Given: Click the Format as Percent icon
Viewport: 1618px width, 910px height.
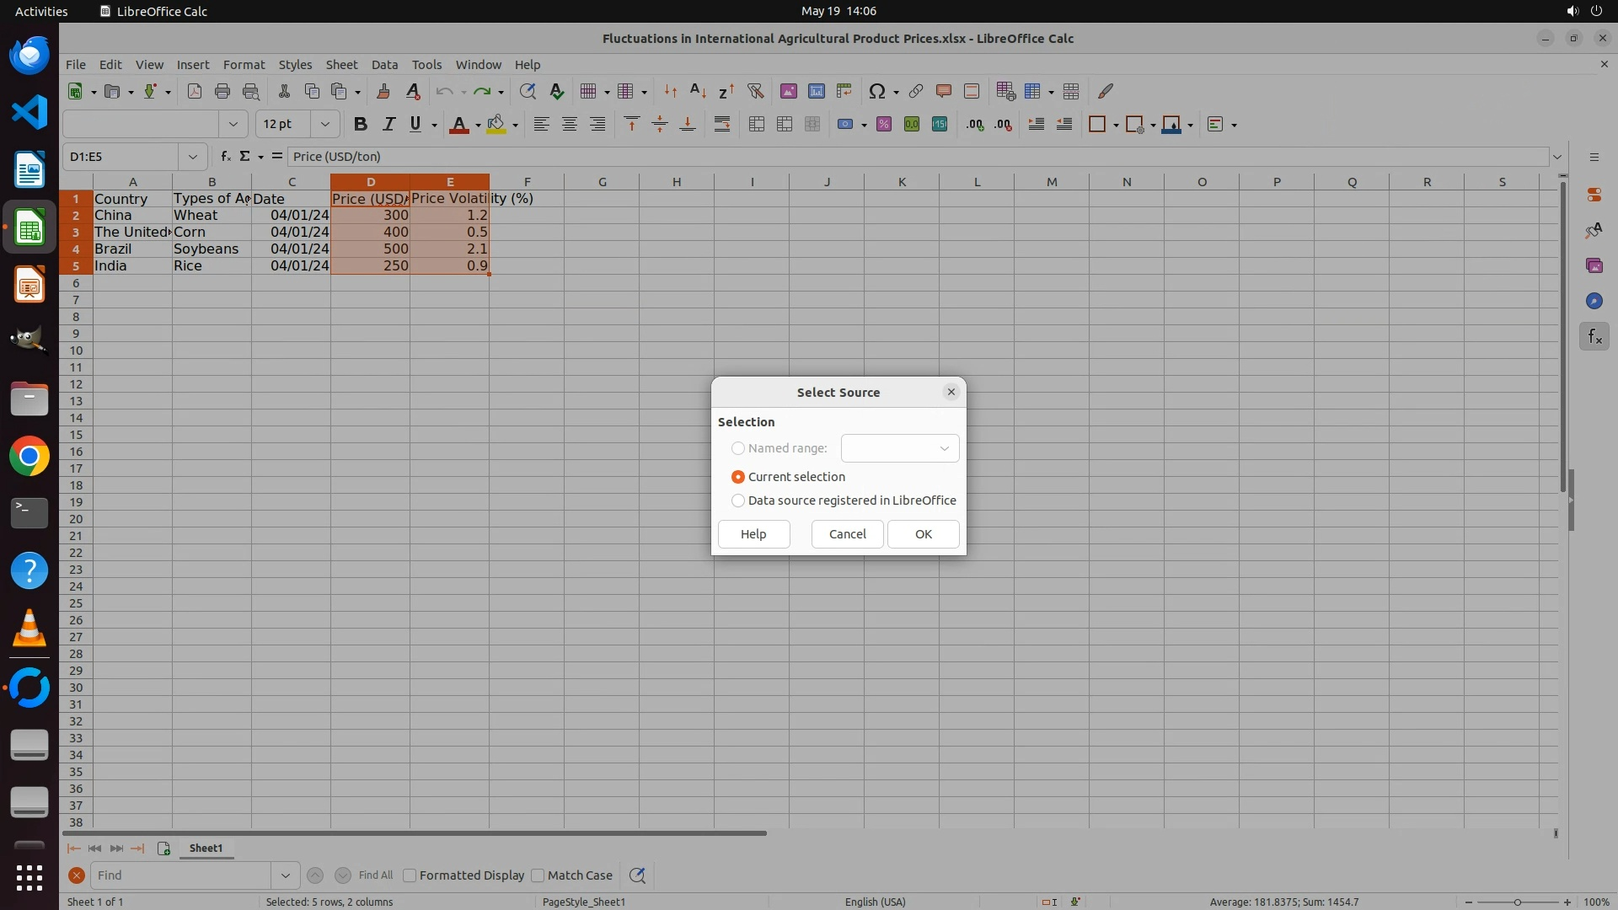Looking at the screenshot, I should [884, 125].
